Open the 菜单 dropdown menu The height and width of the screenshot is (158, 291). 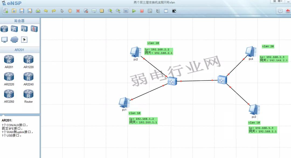pos(278,2)
